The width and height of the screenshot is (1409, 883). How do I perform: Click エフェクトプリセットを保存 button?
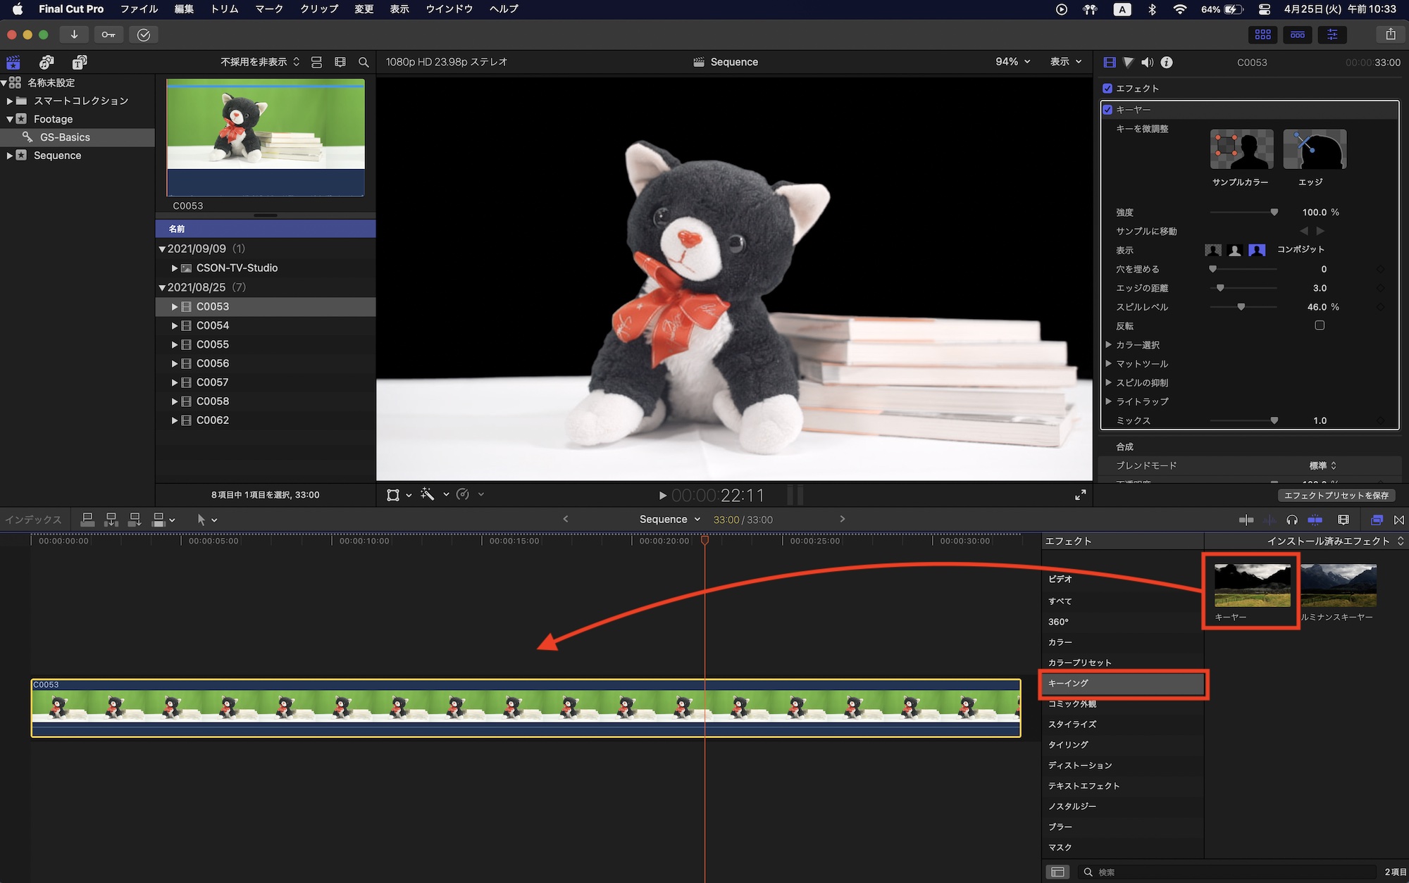[x=1336, y=495]
